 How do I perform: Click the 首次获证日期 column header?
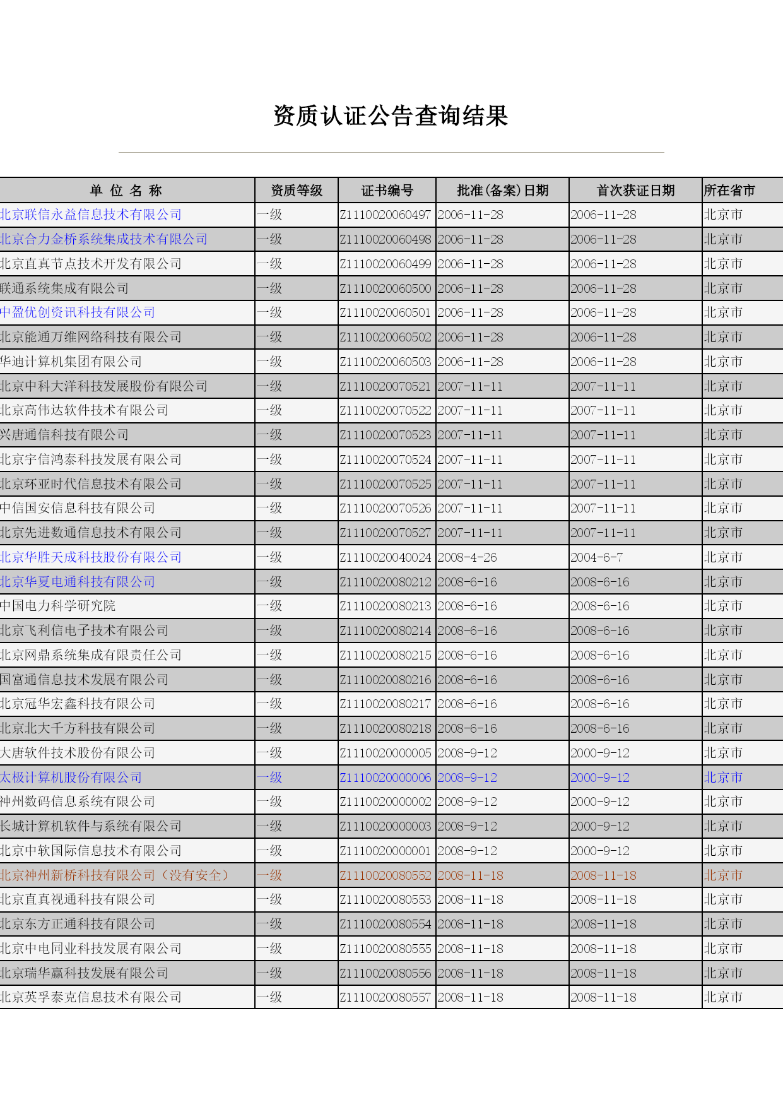(x=635, y=191)
